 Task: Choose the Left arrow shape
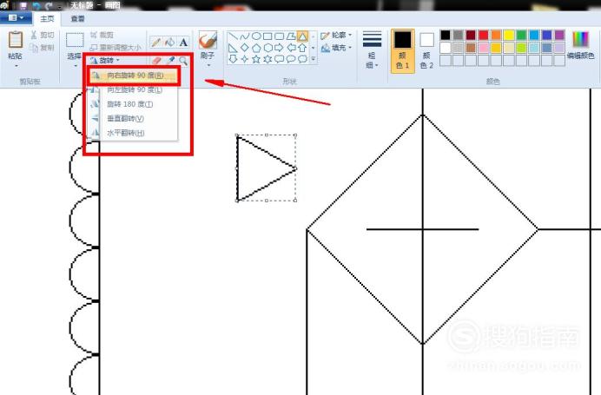(291, 48)
